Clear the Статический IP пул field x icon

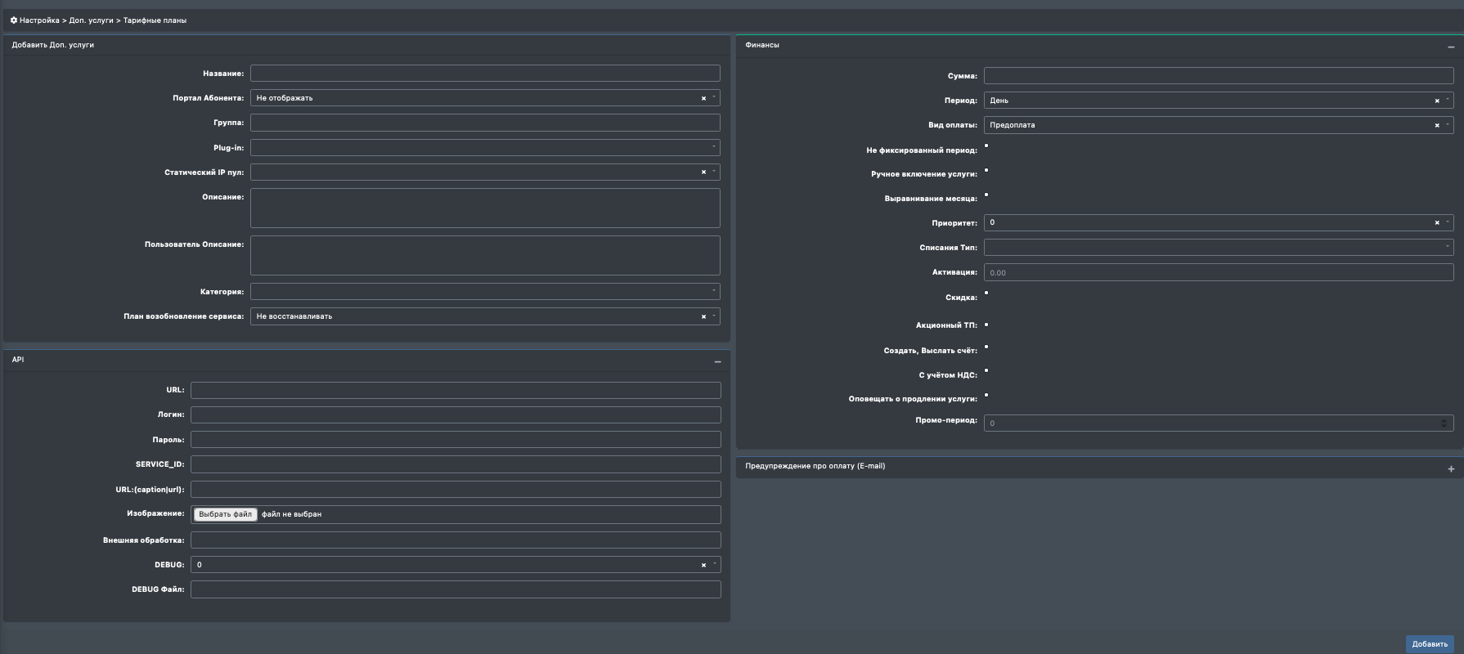[703, 172]
